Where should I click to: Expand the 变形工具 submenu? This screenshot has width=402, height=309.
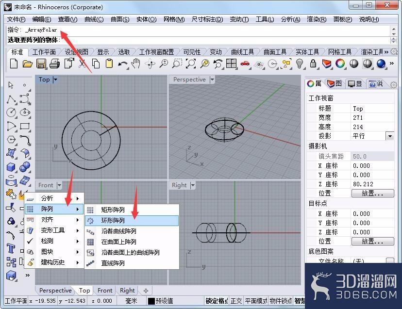point(54,230)
